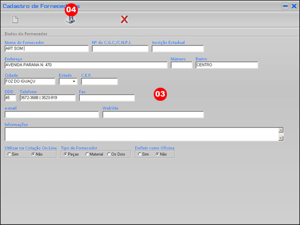300x225 pixels.
Task: Choose Material as Tipo de Fornecedor
Action: tap(87, 154)
